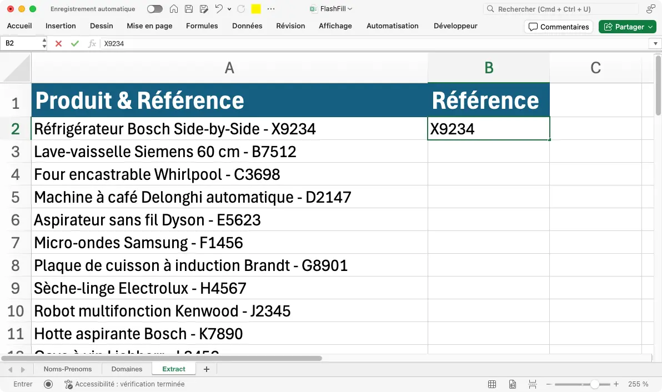Expand the formula bar with the arrow
This screenshot has width=662, height=392.
coord(655,43)
